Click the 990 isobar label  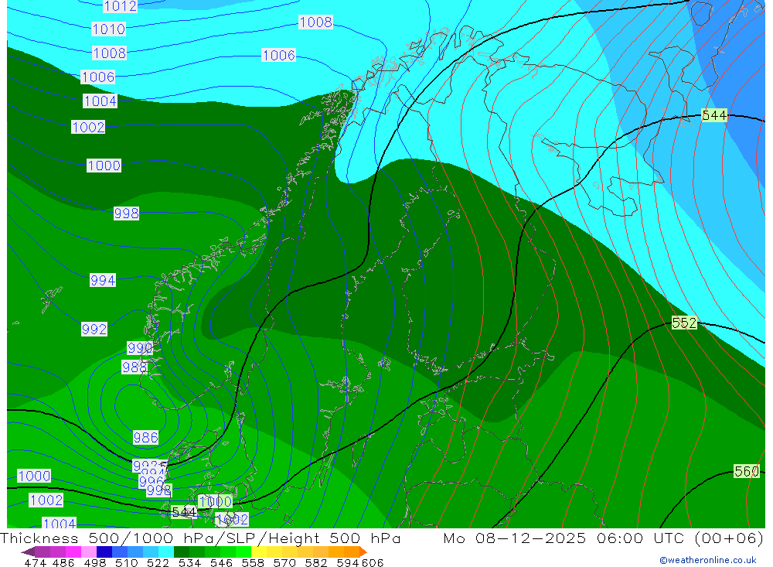point(139,348)
